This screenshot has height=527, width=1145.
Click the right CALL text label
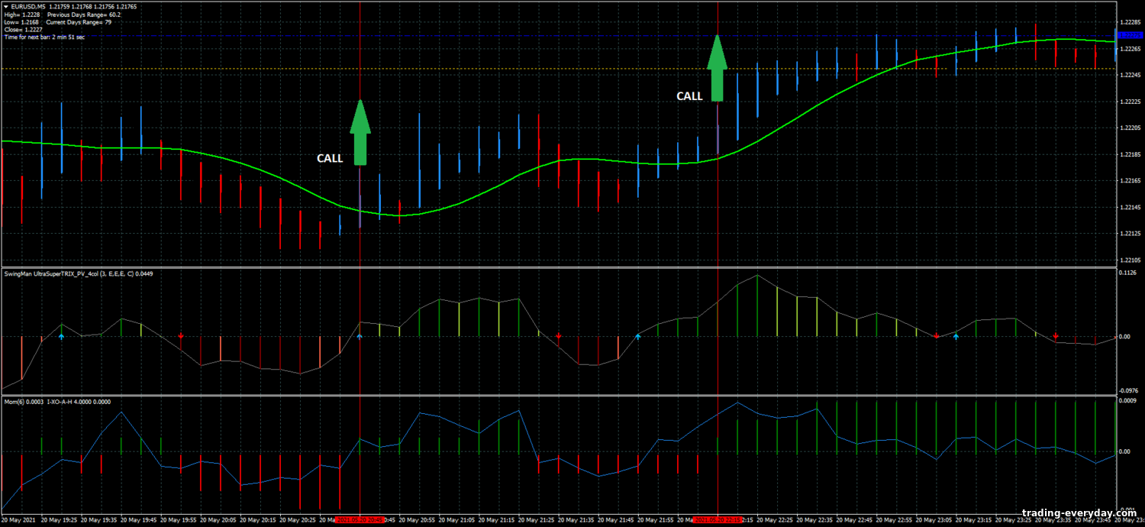point(689,96)
